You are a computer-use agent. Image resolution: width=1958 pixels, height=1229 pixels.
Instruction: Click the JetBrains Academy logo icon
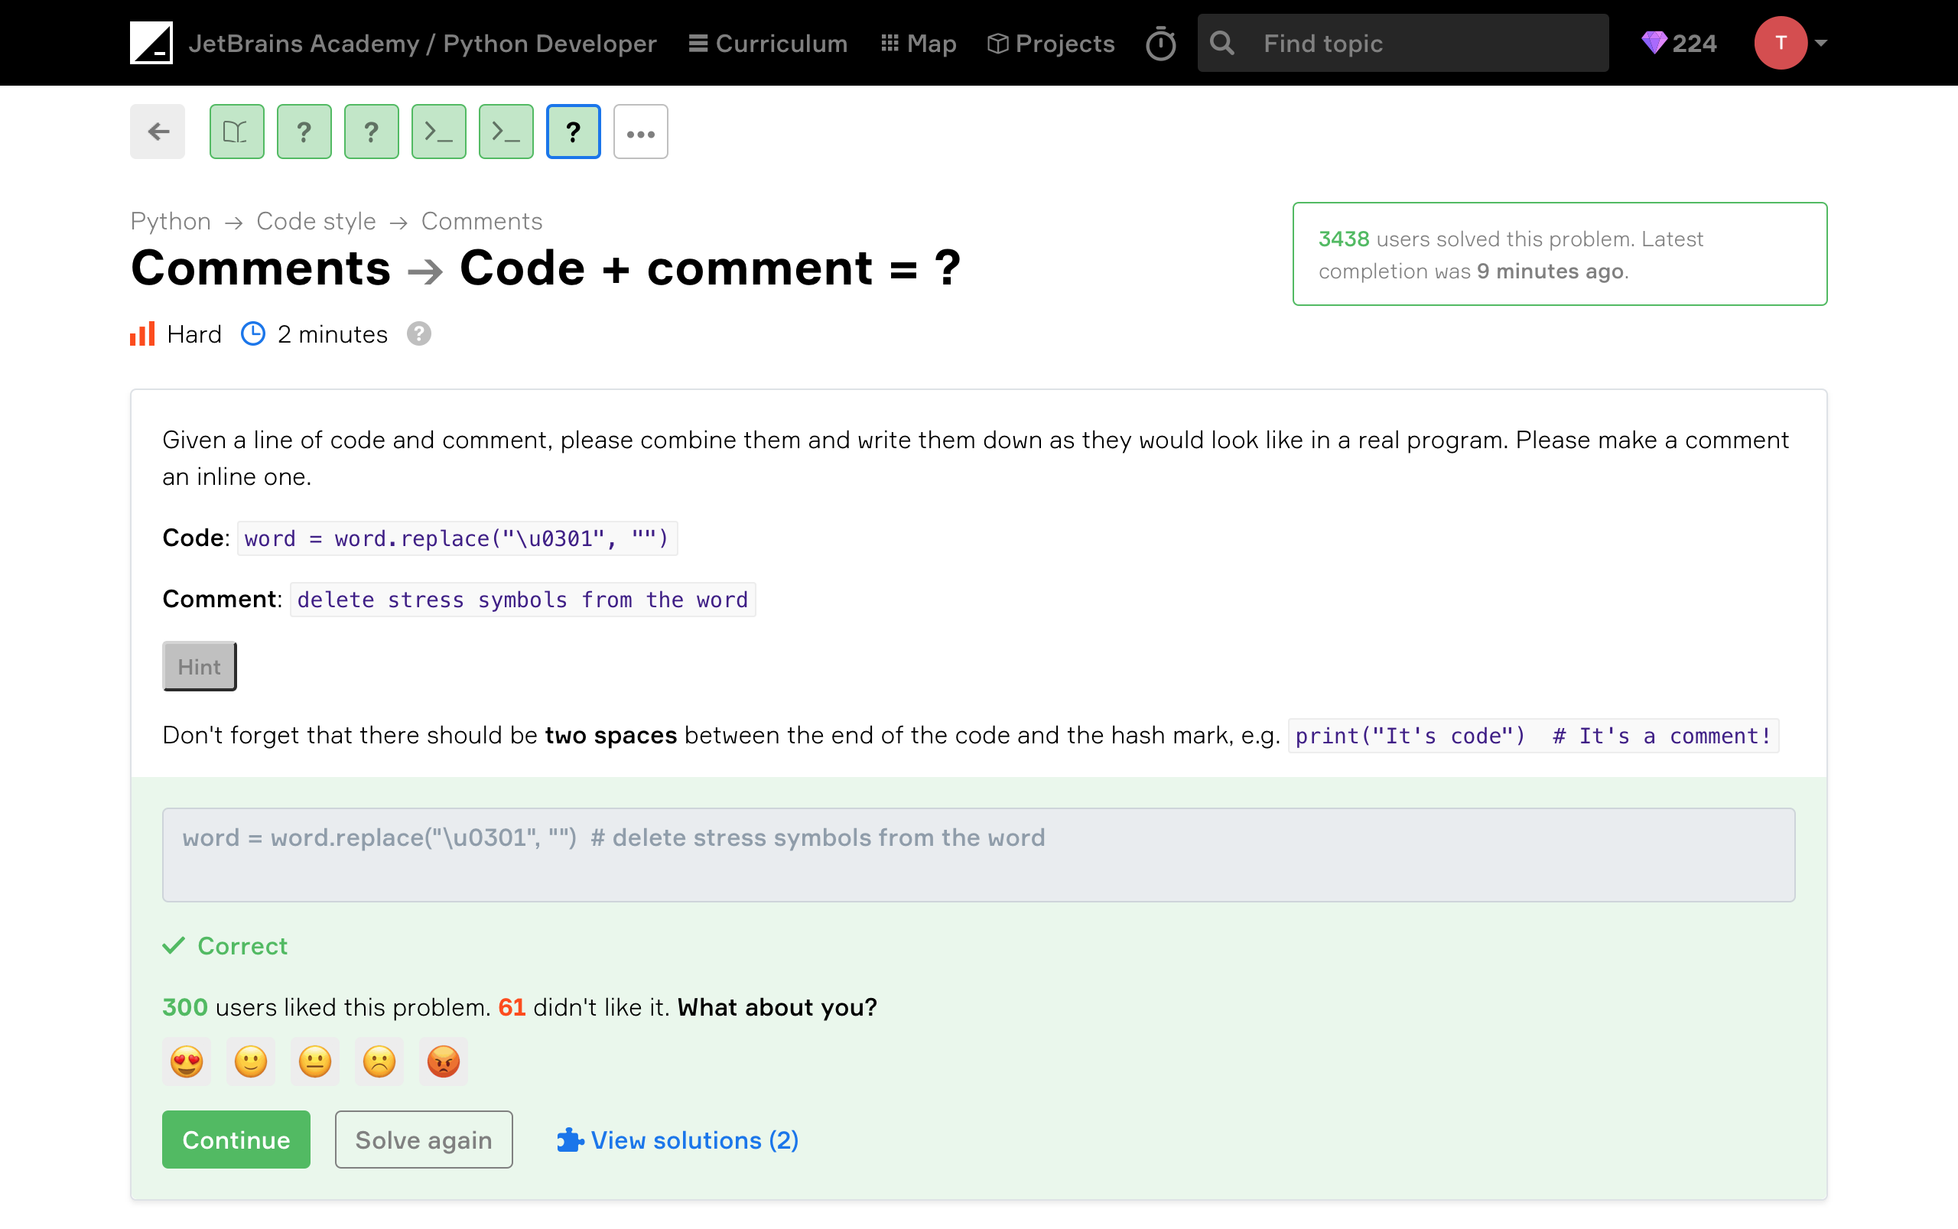[150, 43]
